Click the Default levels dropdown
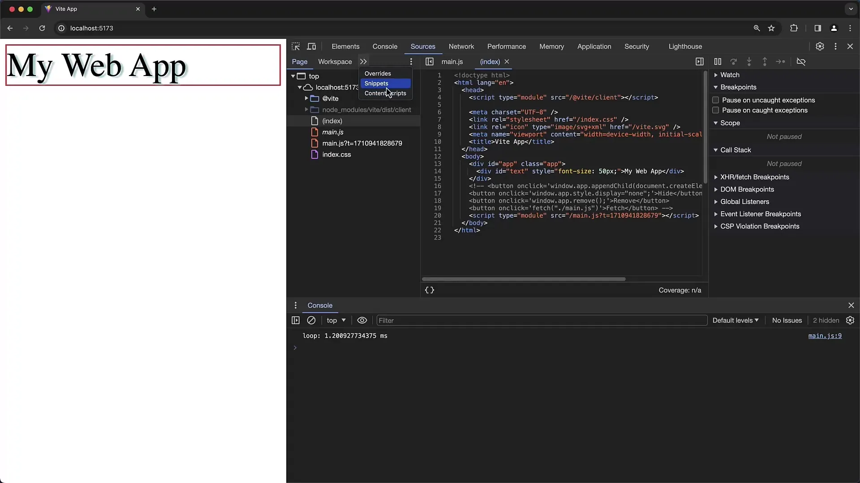Image resolution: width=860 pixels, height=483 pixels. (735, 320)
